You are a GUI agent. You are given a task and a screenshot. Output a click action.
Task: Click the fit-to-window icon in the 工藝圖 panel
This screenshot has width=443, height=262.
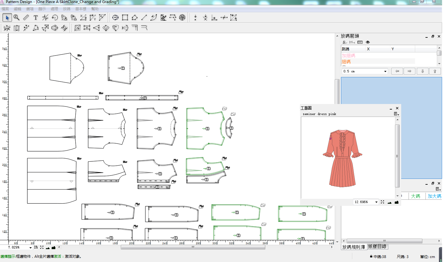pos(382,202)
